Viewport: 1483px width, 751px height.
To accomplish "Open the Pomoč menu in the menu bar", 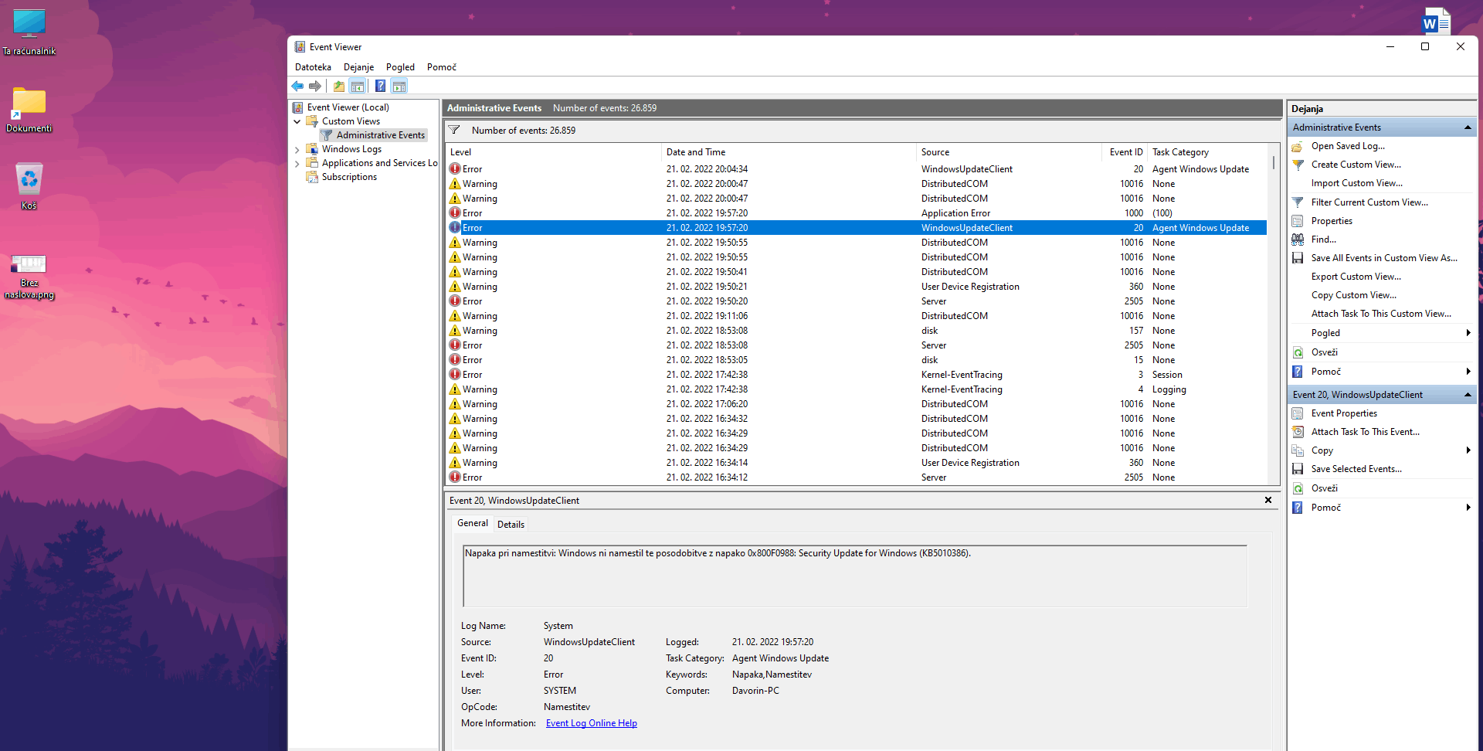I will pyautogui.click(x=442, y=67).
